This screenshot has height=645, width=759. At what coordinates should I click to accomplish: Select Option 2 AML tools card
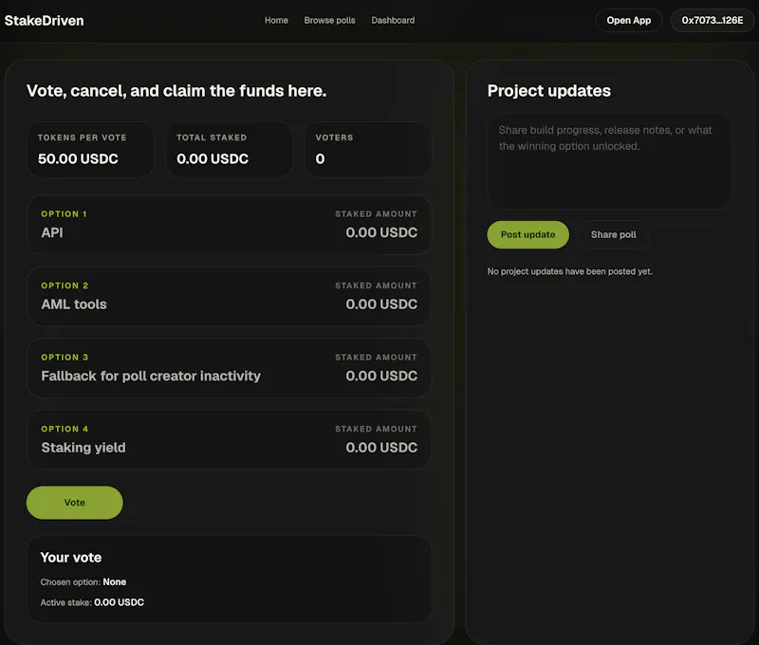[x=229, y=296]
